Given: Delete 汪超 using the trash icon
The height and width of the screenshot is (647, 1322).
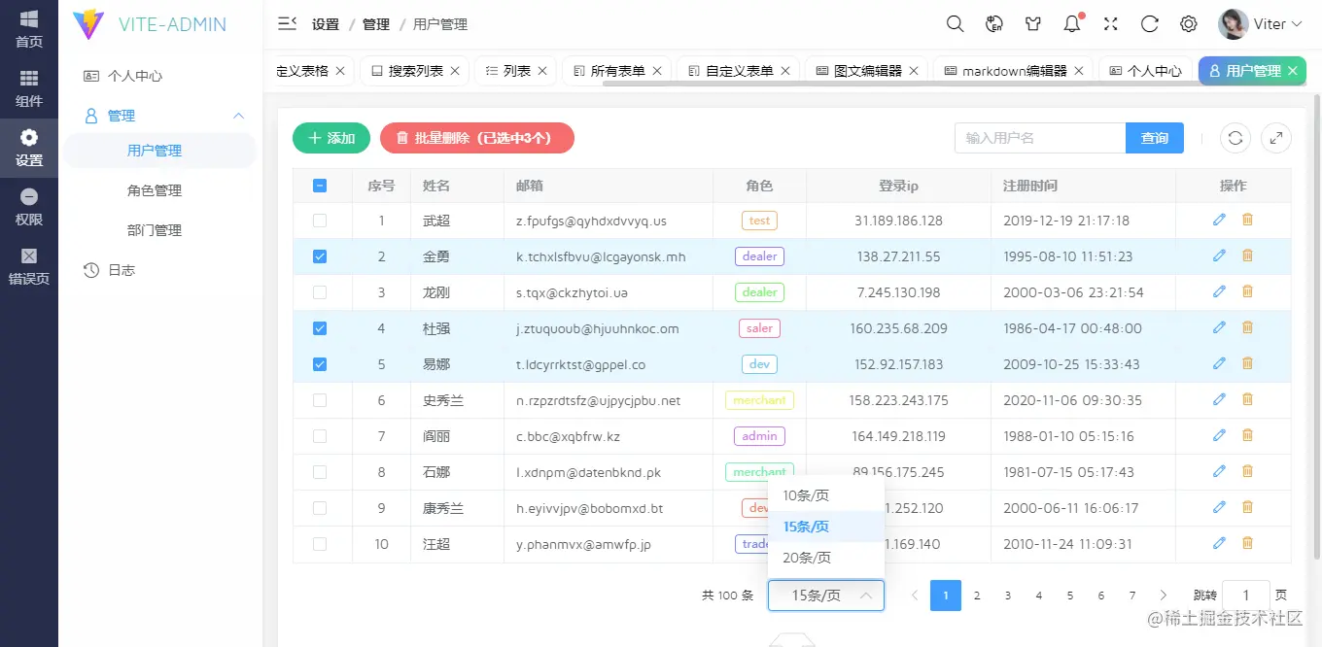Looking at the screenshot, I should click(x=1247, y=543).
